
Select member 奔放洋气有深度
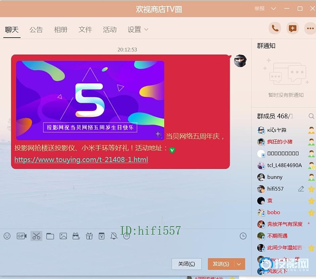[x=284, y=224]
